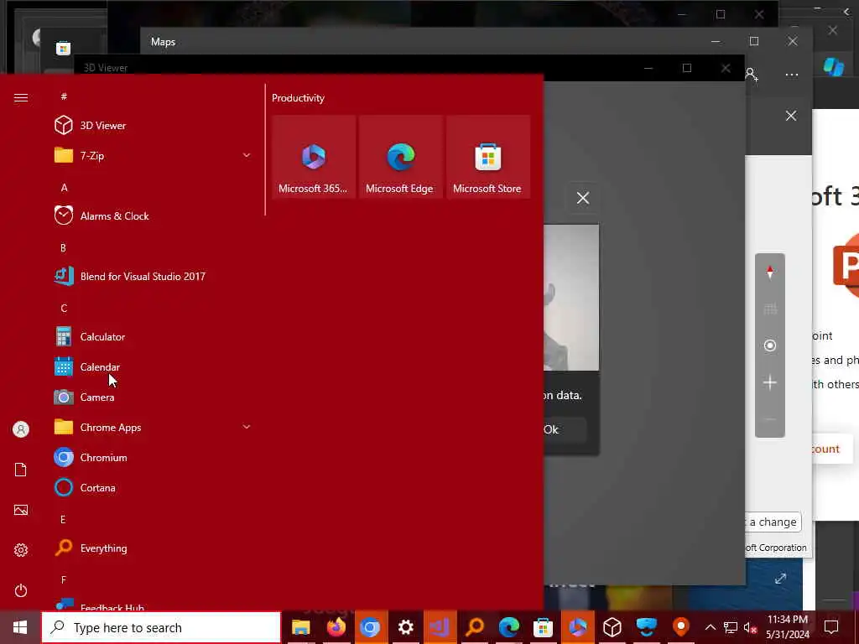859x644 pixels.
Task: Open network status tray icon
Action: pos(731,627)
